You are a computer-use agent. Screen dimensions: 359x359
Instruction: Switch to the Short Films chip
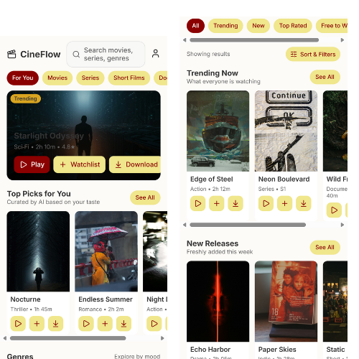click(x=129, y=78)
